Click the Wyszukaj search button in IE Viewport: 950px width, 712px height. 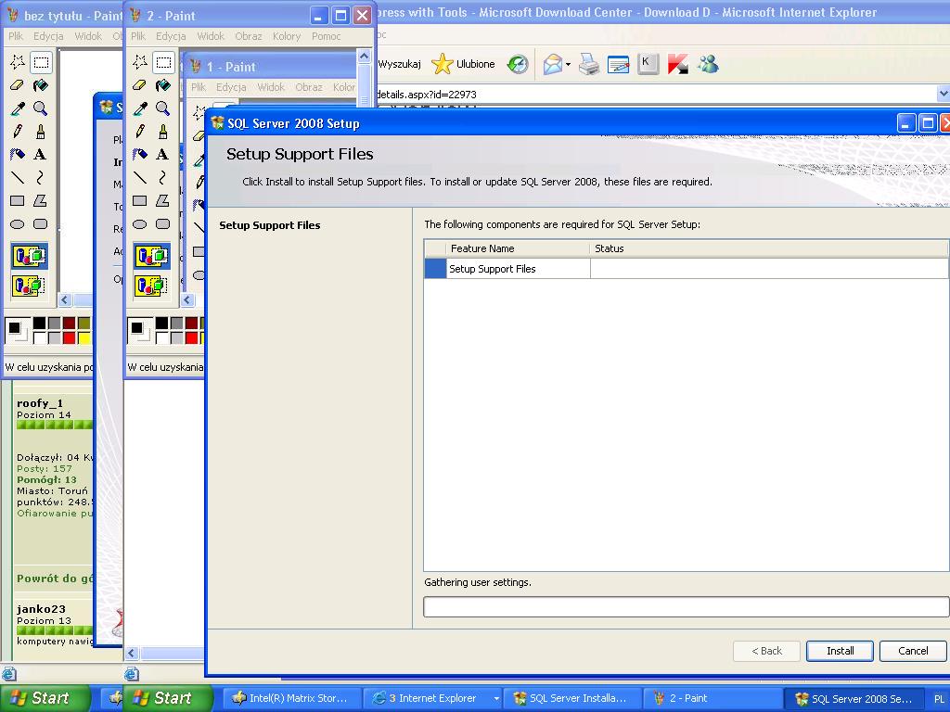[x=399, y=64]
